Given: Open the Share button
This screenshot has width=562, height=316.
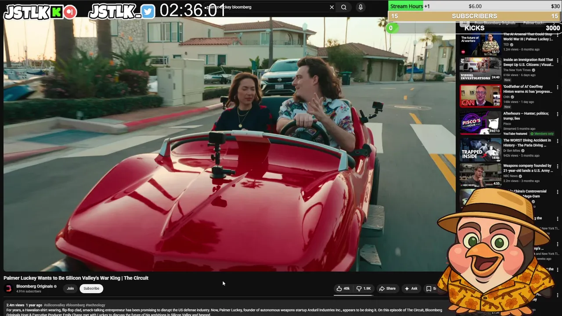Looking at the screenshot, I should [x=387, y=288].
